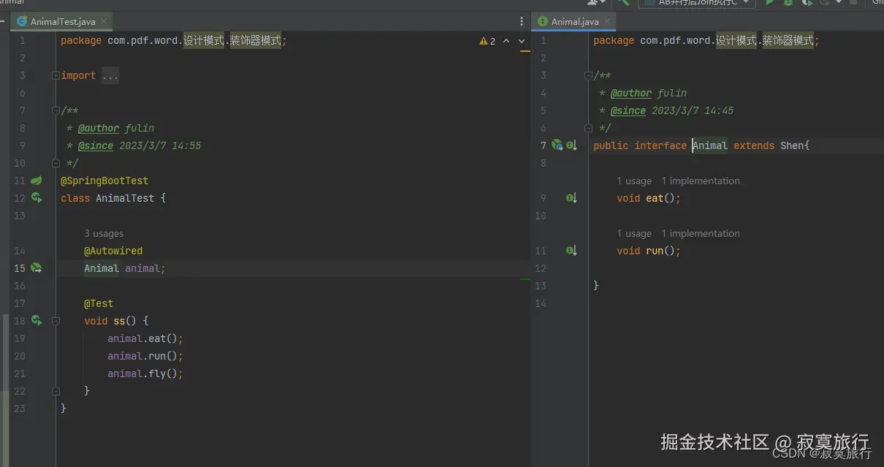Click '1 usage' hint above run()

634,234
